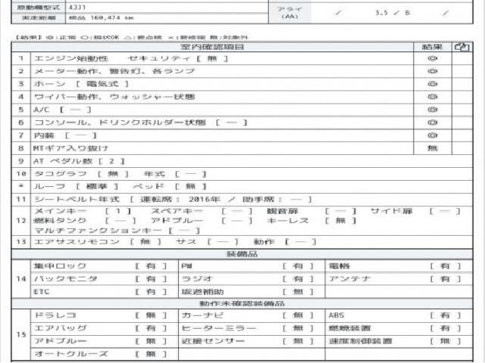Image resolution: width=485 pixels, height=363 pixels.
Task: Click the MTギア入り抜け result cell
Action: coord(432,147)
